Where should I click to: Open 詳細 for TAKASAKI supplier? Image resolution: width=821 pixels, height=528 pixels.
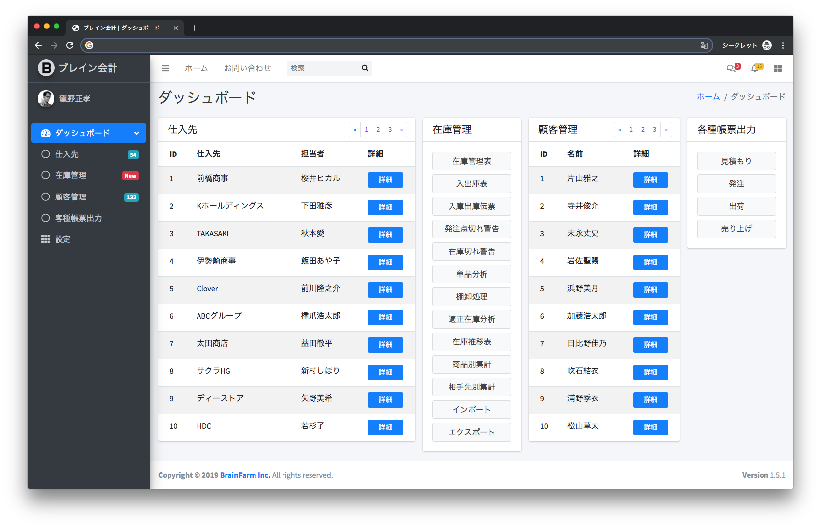(386, 235)
